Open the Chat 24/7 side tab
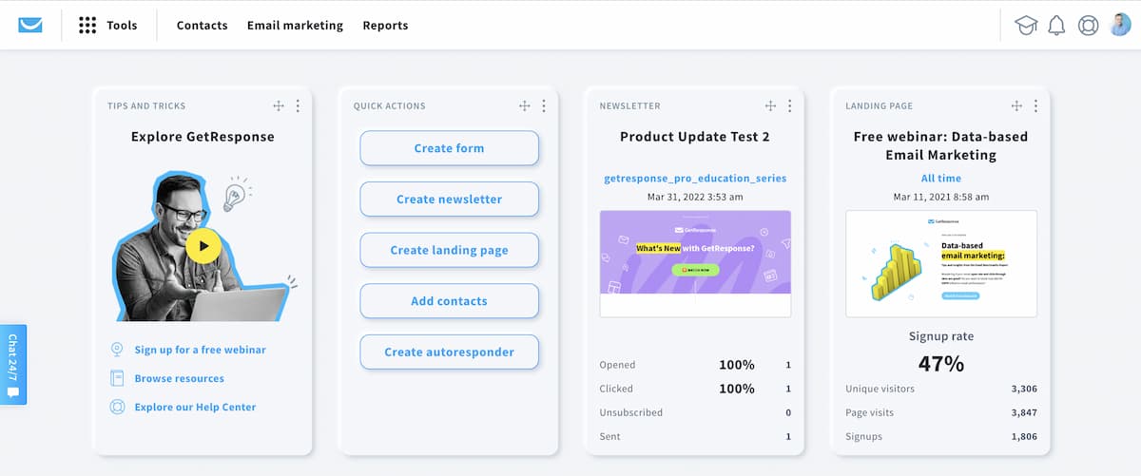 pos(13,365)
